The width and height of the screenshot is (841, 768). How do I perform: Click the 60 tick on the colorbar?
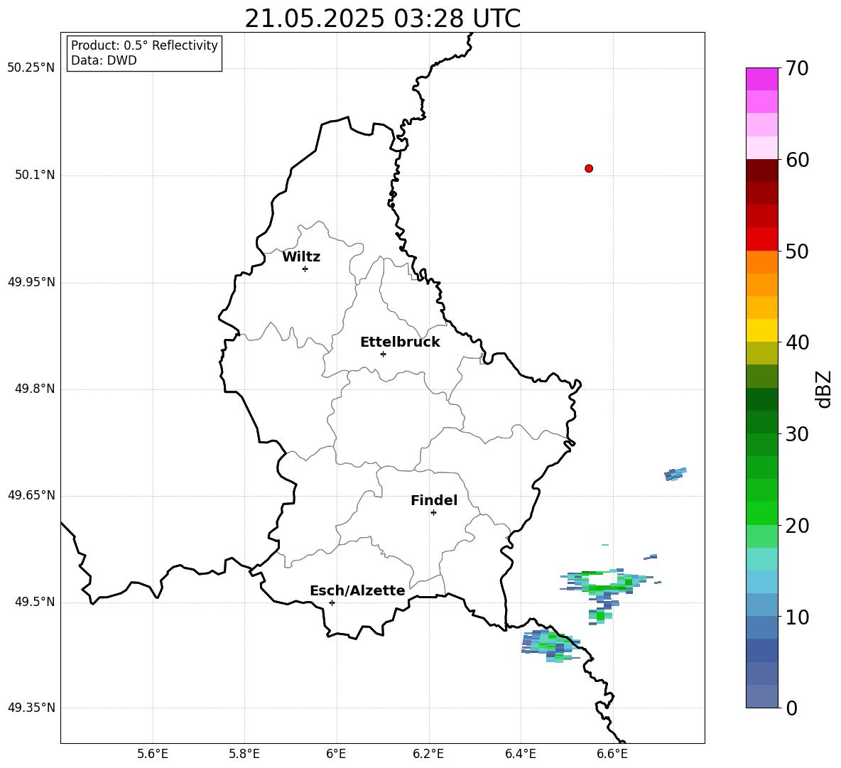click(797, 160)
